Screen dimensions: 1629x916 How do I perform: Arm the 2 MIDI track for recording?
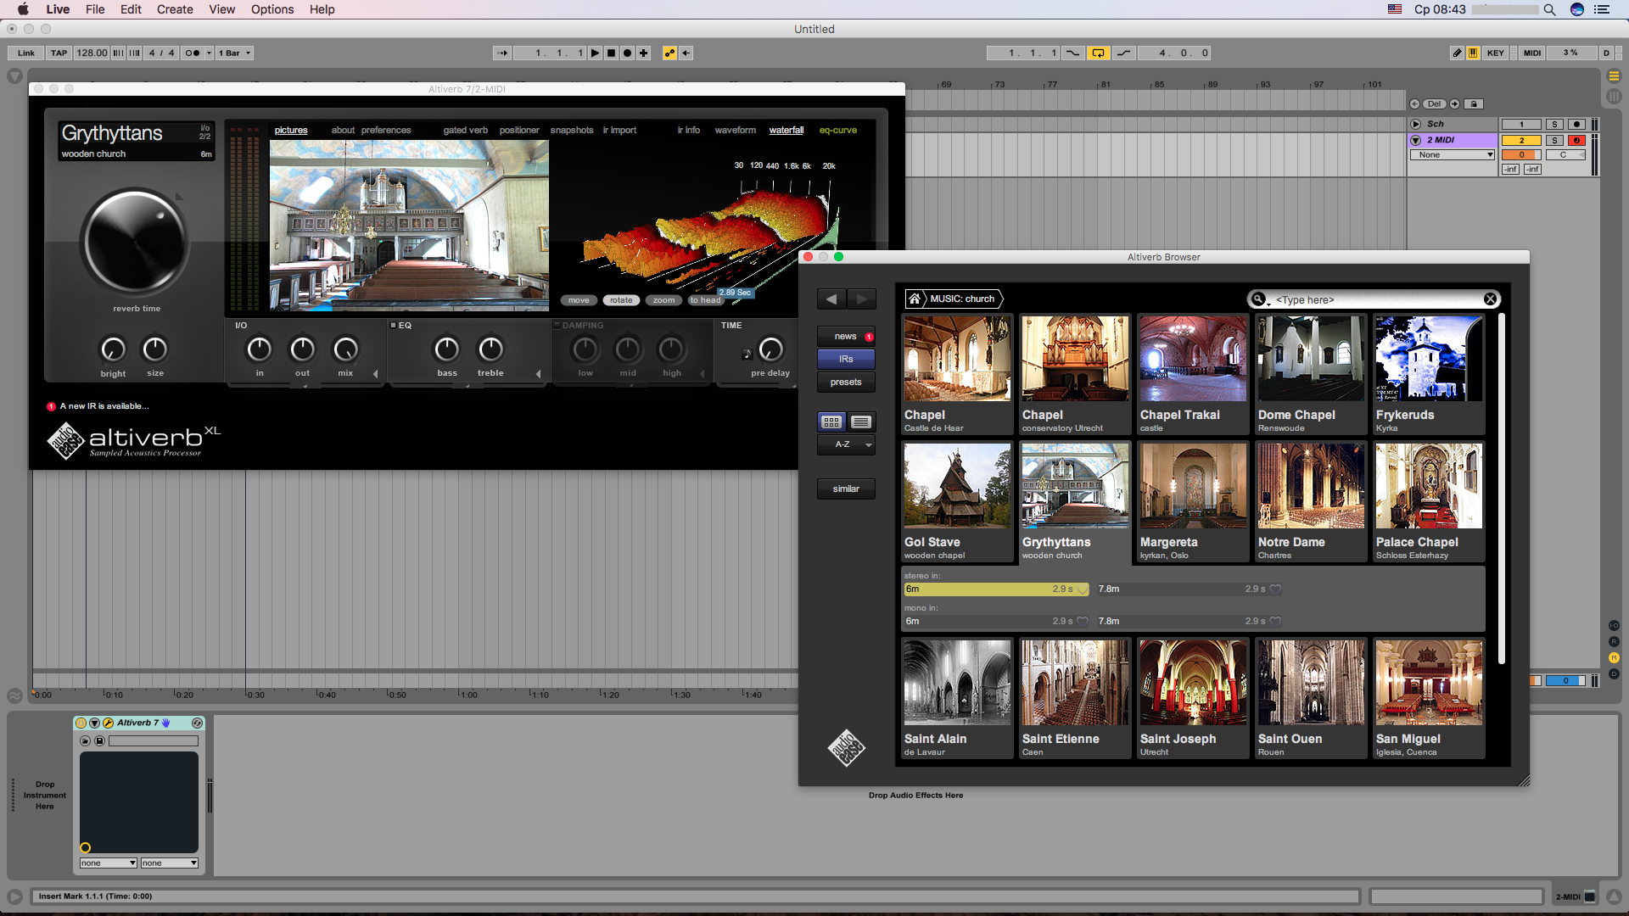(x=1576, y=140)
